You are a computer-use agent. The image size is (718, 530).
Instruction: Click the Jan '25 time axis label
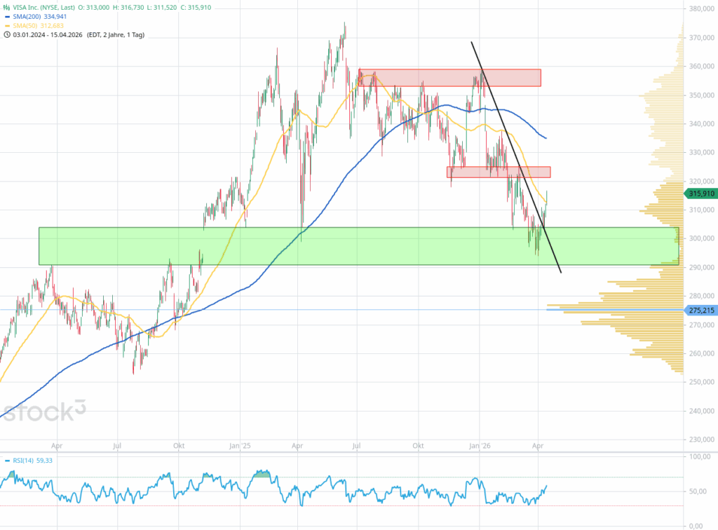(x=239, y=445)
